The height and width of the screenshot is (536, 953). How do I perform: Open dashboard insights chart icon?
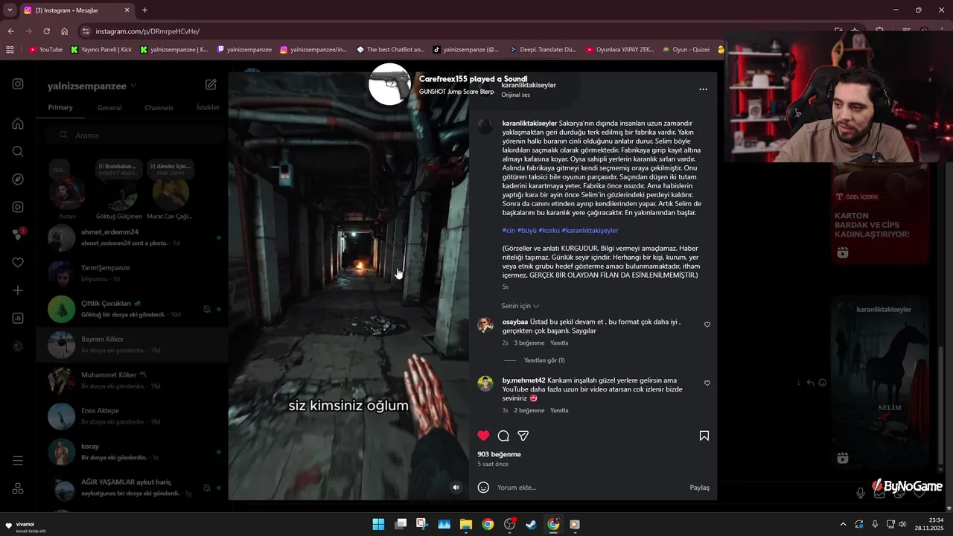click(18, 318)
